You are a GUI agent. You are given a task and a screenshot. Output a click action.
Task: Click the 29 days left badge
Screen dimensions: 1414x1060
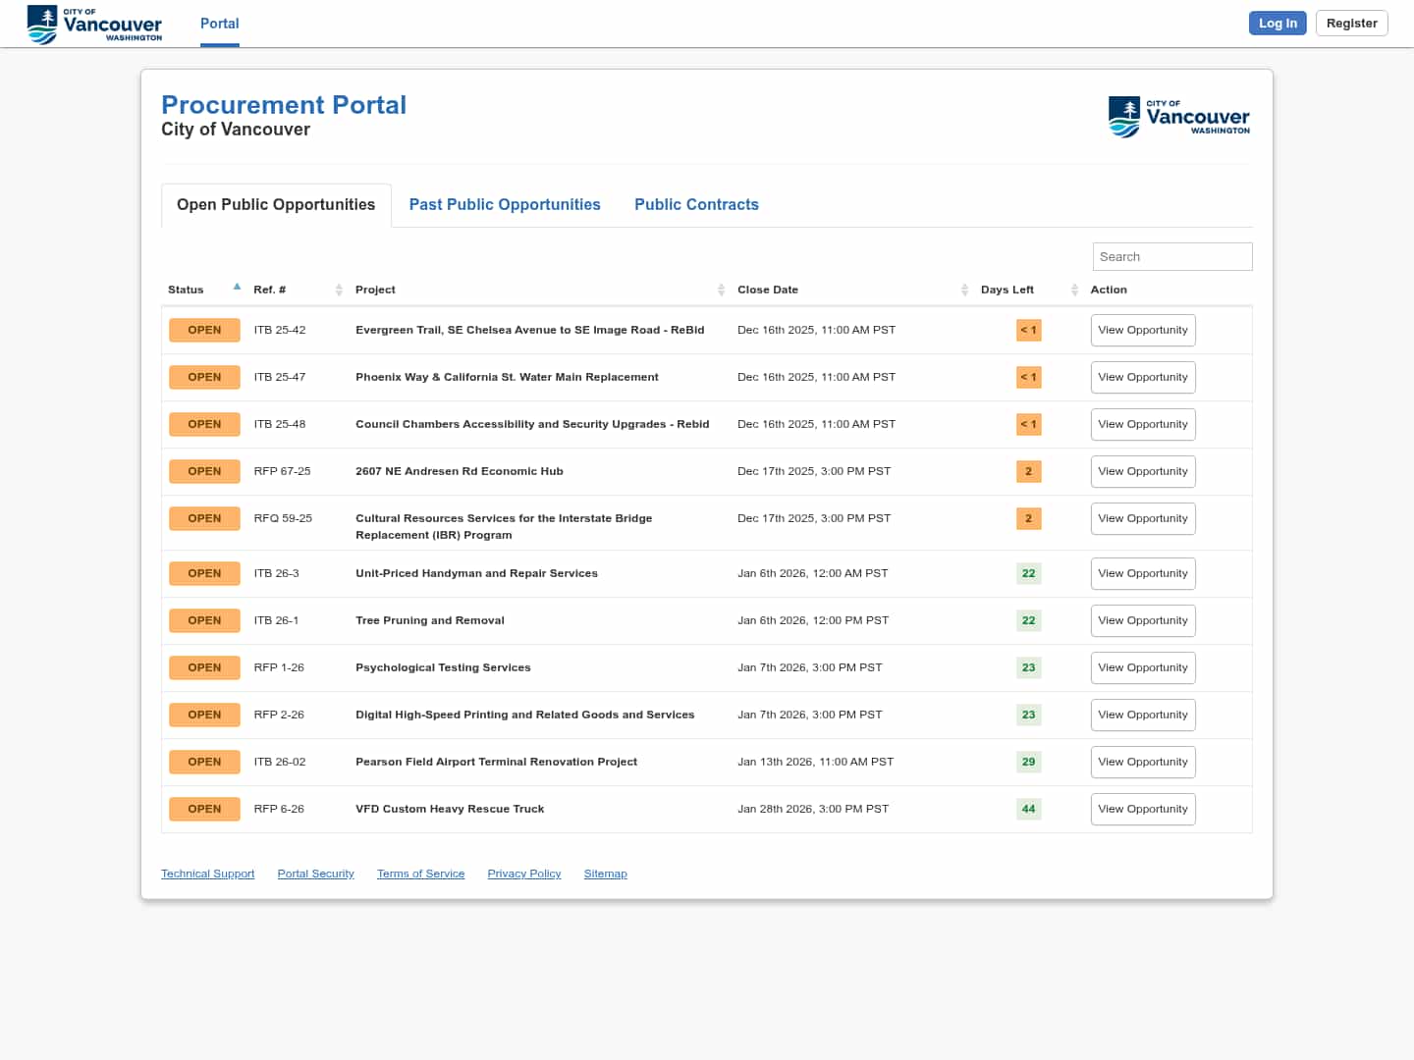pyautogui.click(x=1028, y=762)
